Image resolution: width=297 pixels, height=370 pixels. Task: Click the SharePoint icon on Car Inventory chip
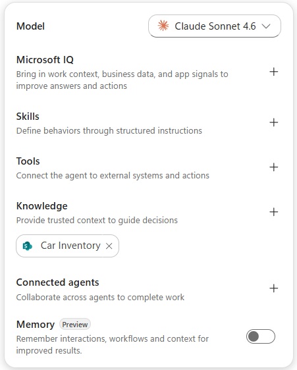pyautogui.click(x=28, y=246)
